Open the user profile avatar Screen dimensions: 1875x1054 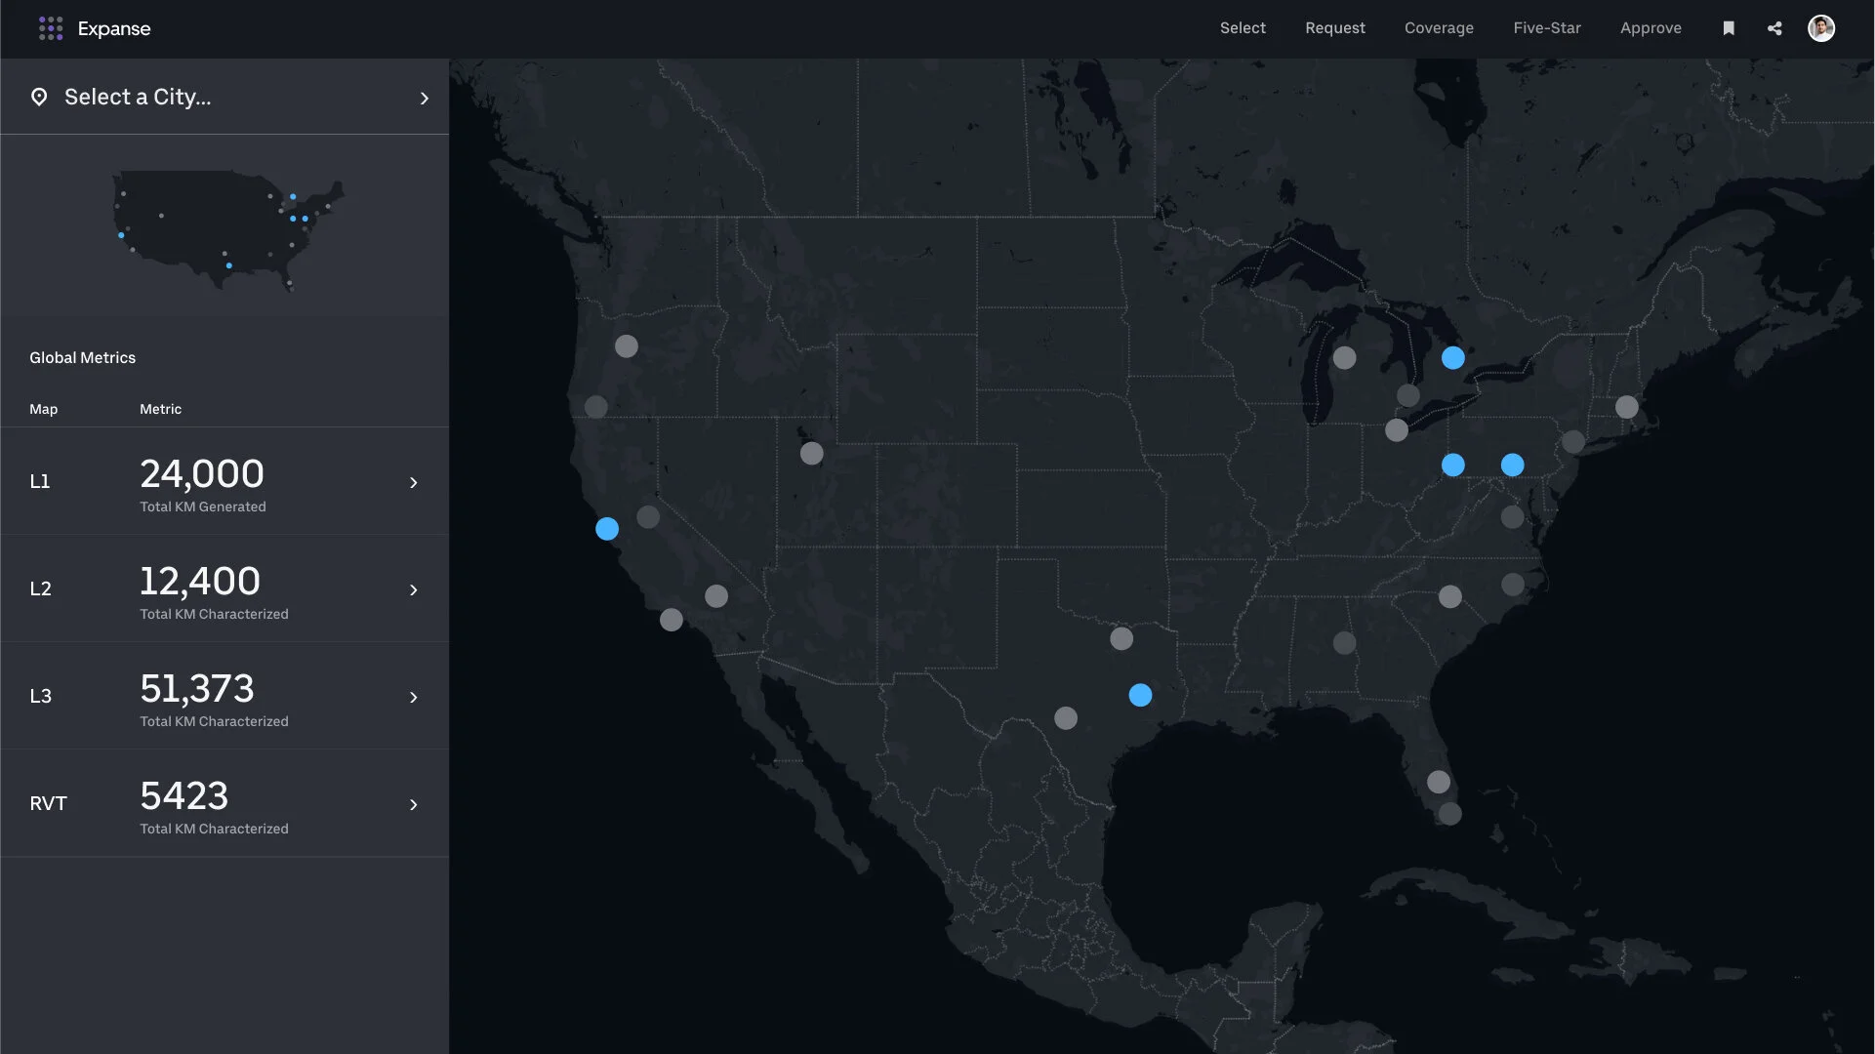click(1820, 28)
